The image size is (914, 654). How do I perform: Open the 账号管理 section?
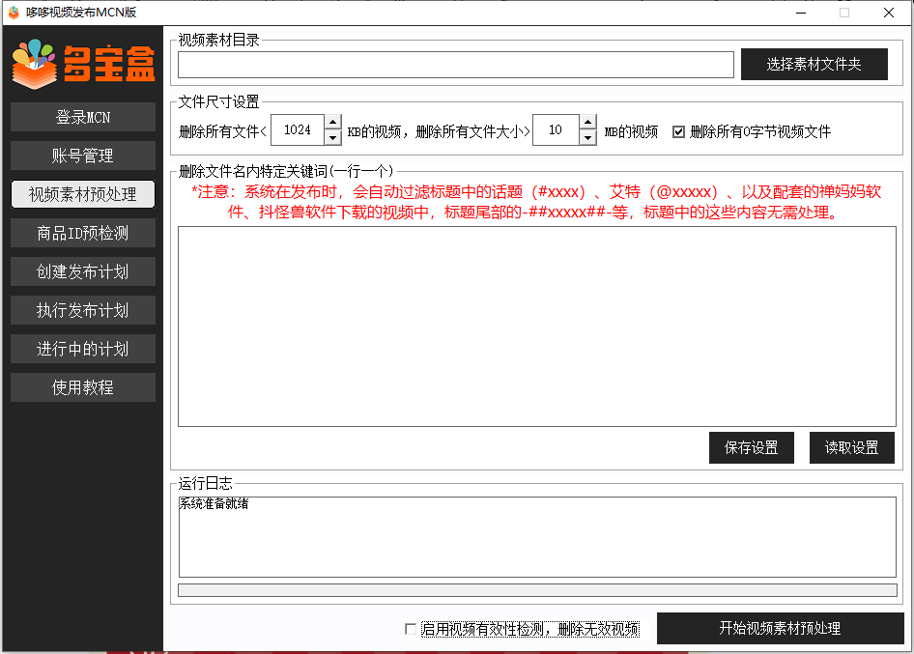pyautogui.click(x=83, y=156)
